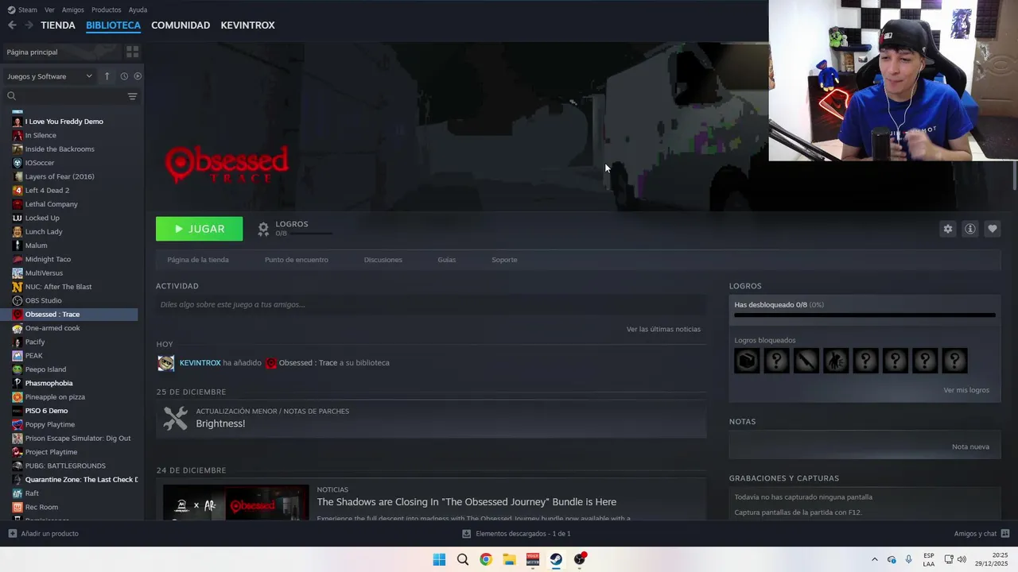Show hidden system tray icons
The image size is (1018, 572).
point(875,559)
